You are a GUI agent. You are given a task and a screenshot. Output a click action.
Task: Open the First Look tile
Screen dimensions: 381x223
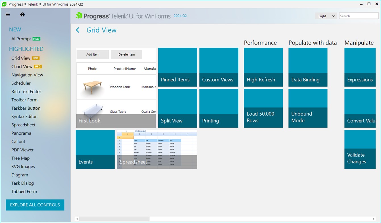tap(116, 88)
